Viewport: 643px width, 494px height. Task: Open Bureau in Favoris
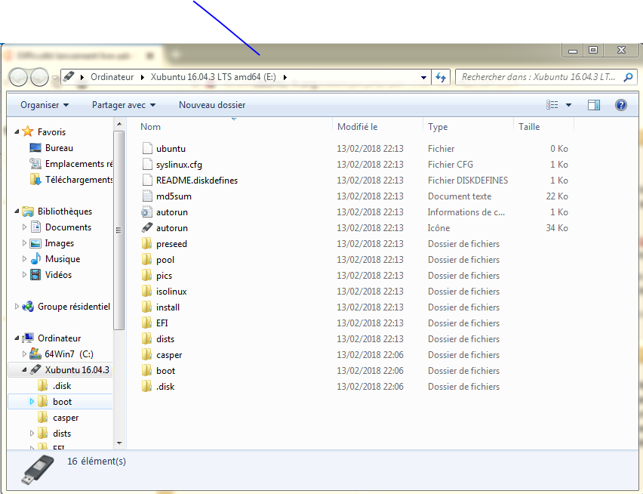[x=59, y=148]
